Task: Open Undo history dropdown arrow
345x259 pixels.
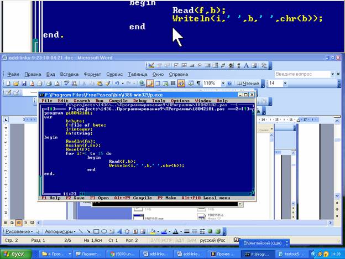Action: click(123, 84)
